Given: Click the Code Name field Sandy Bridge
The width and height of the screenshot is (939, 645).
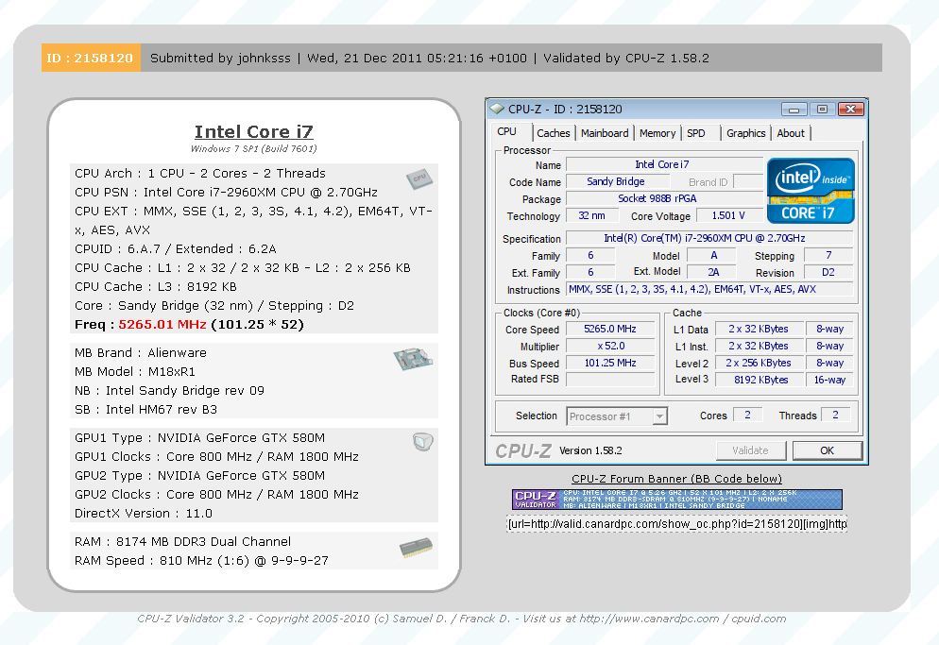Looking at the screenshot, I should coord(617,181).
